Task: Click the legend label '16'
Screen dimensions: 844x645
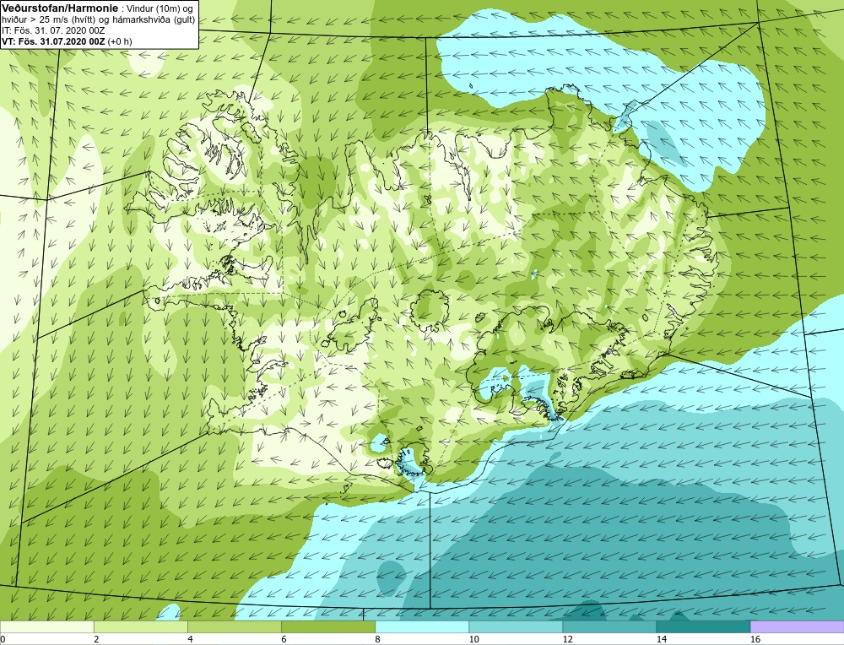Action: point(755,639)
